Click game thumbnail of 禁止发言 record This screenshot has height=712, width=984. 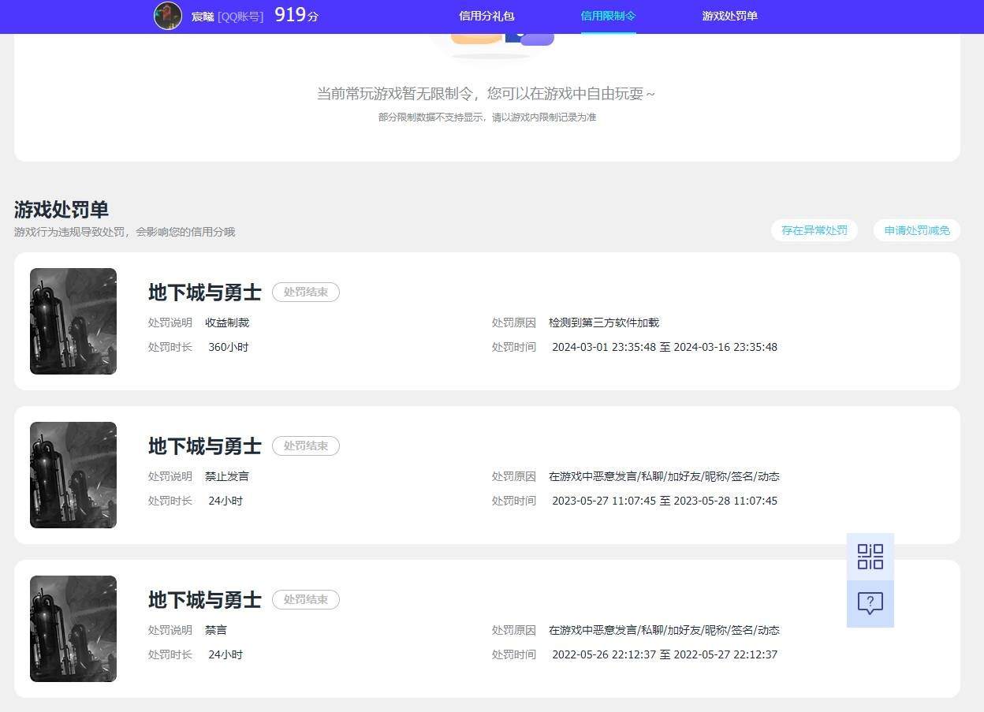coord(73,475)
